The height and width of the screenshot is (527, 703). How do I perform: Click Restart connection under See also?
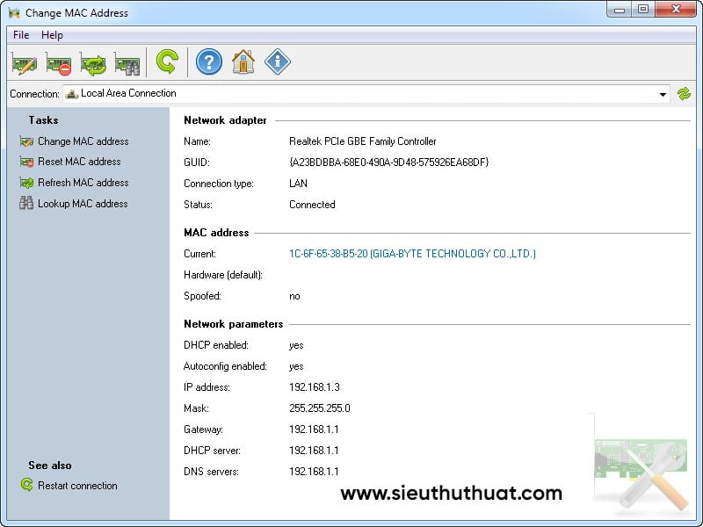(77, 486)
